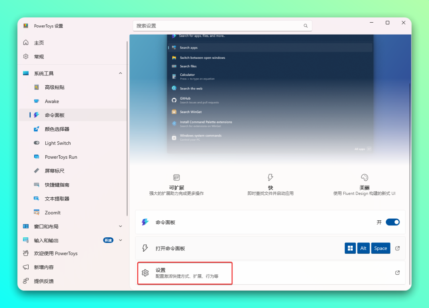Select the 屏幕标尺 ruler icon
Image resolution: width=429 pixels, height=308 pixels.
coord(37,171)
